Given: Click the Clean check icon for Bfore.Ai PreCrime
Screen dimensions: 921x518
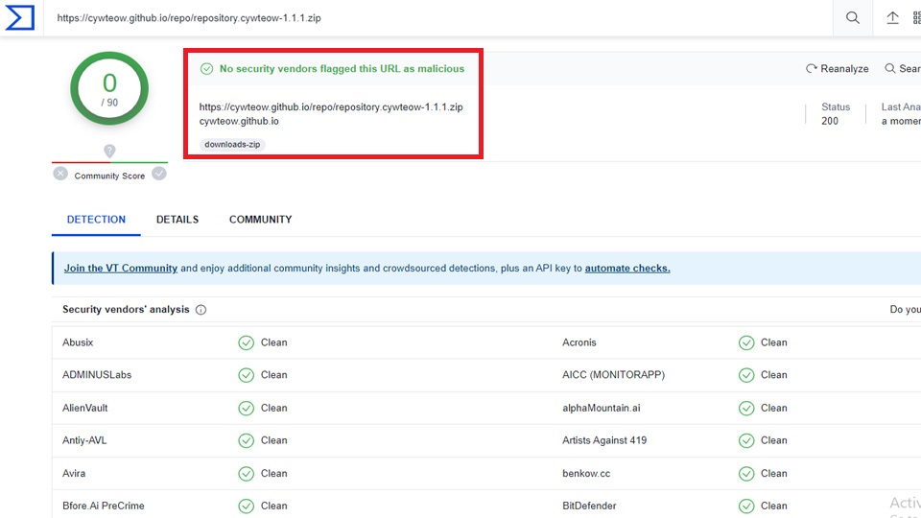Looking at the screenshot, I should click(x=247, y=506).
